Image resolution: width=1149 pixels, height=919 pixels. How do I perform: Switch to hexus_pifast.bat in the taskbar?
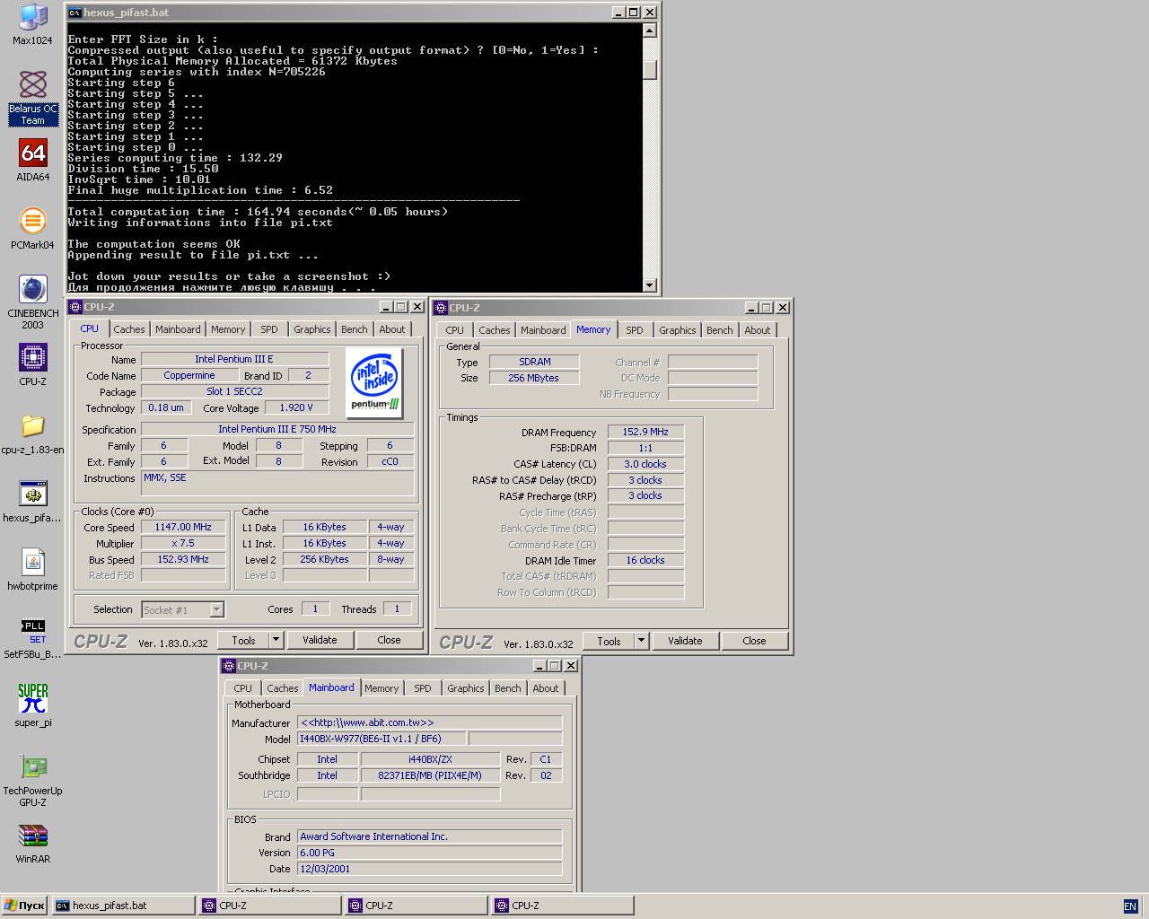point(124,906)
